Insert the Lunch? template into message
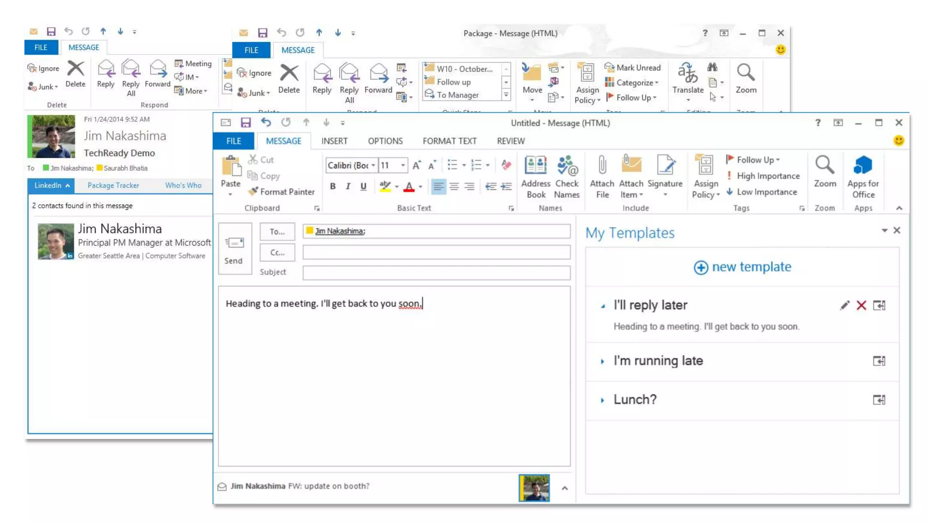 click(879, 400)
